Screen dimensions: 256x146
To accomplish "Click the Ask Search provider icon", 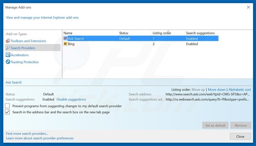I will tap(65, 38).
